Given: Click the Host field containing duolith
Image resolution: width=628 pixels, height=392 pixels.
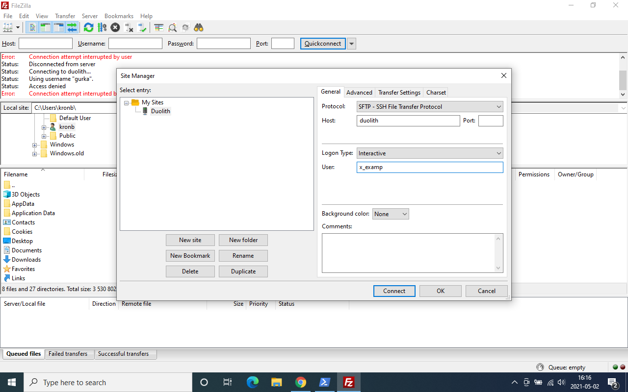Looking at the screenshot, I should pos(408,121).
